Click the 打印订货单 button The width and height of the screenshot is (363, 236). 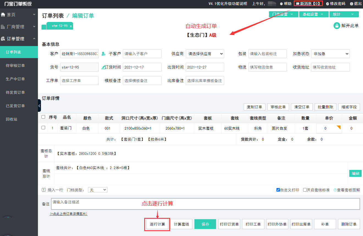tap(229, 224)
